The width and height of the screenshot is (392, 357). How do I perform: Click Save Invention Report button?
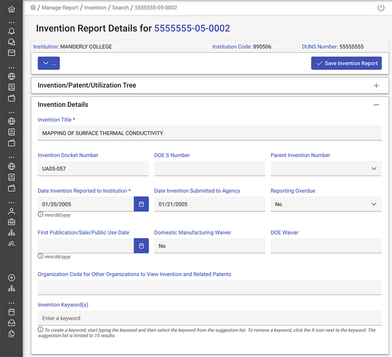(x=346, y=63)
